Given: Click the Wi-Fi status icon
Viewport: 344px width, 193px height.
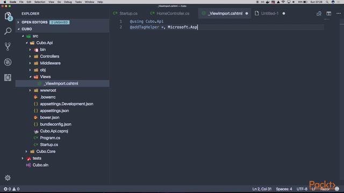Looking at the screenshot, I should click(x=283, y=2).
